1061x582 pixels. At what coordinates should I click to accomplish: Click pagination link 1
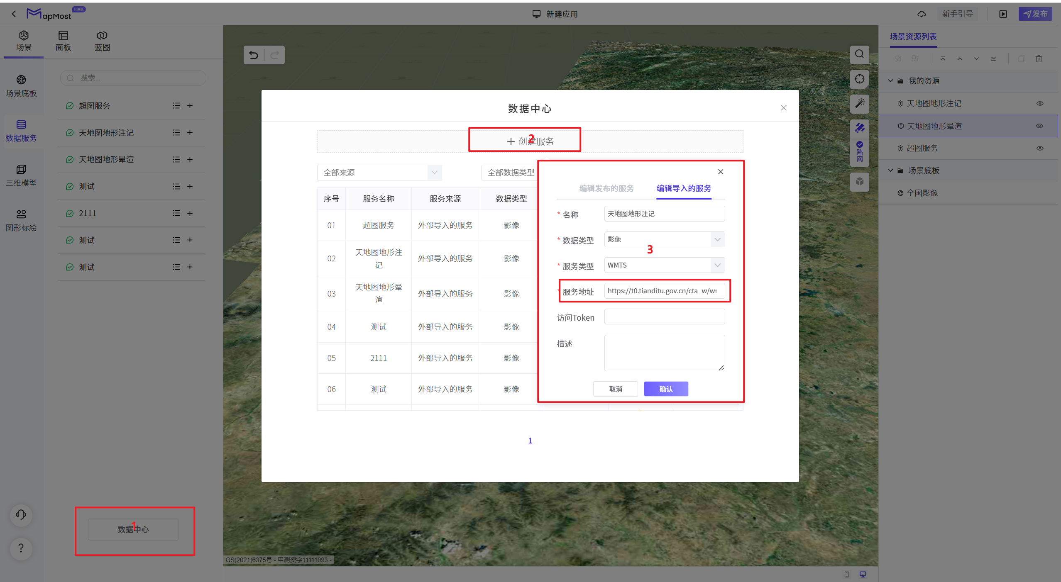click(530, 441)
